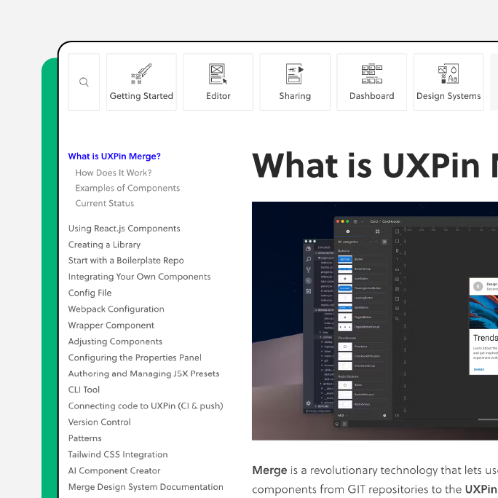498x498 pixels.
Task: Click the search magnifier icon
Action: pos(84,82)
